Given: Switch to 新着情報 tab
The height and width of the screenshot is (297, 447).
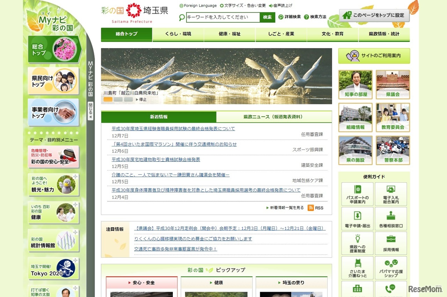Looking at the screenshot, I should 159,117.
